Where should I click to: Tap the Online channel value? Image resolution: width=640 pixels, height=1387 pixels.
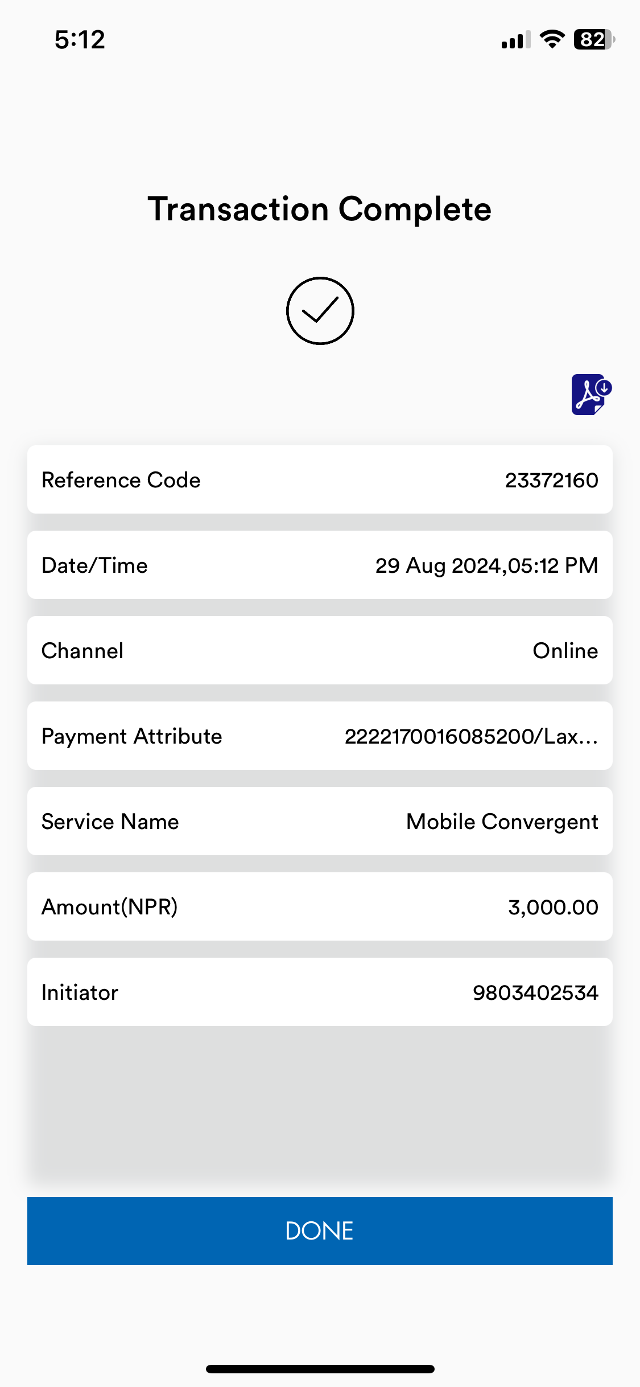565,651
